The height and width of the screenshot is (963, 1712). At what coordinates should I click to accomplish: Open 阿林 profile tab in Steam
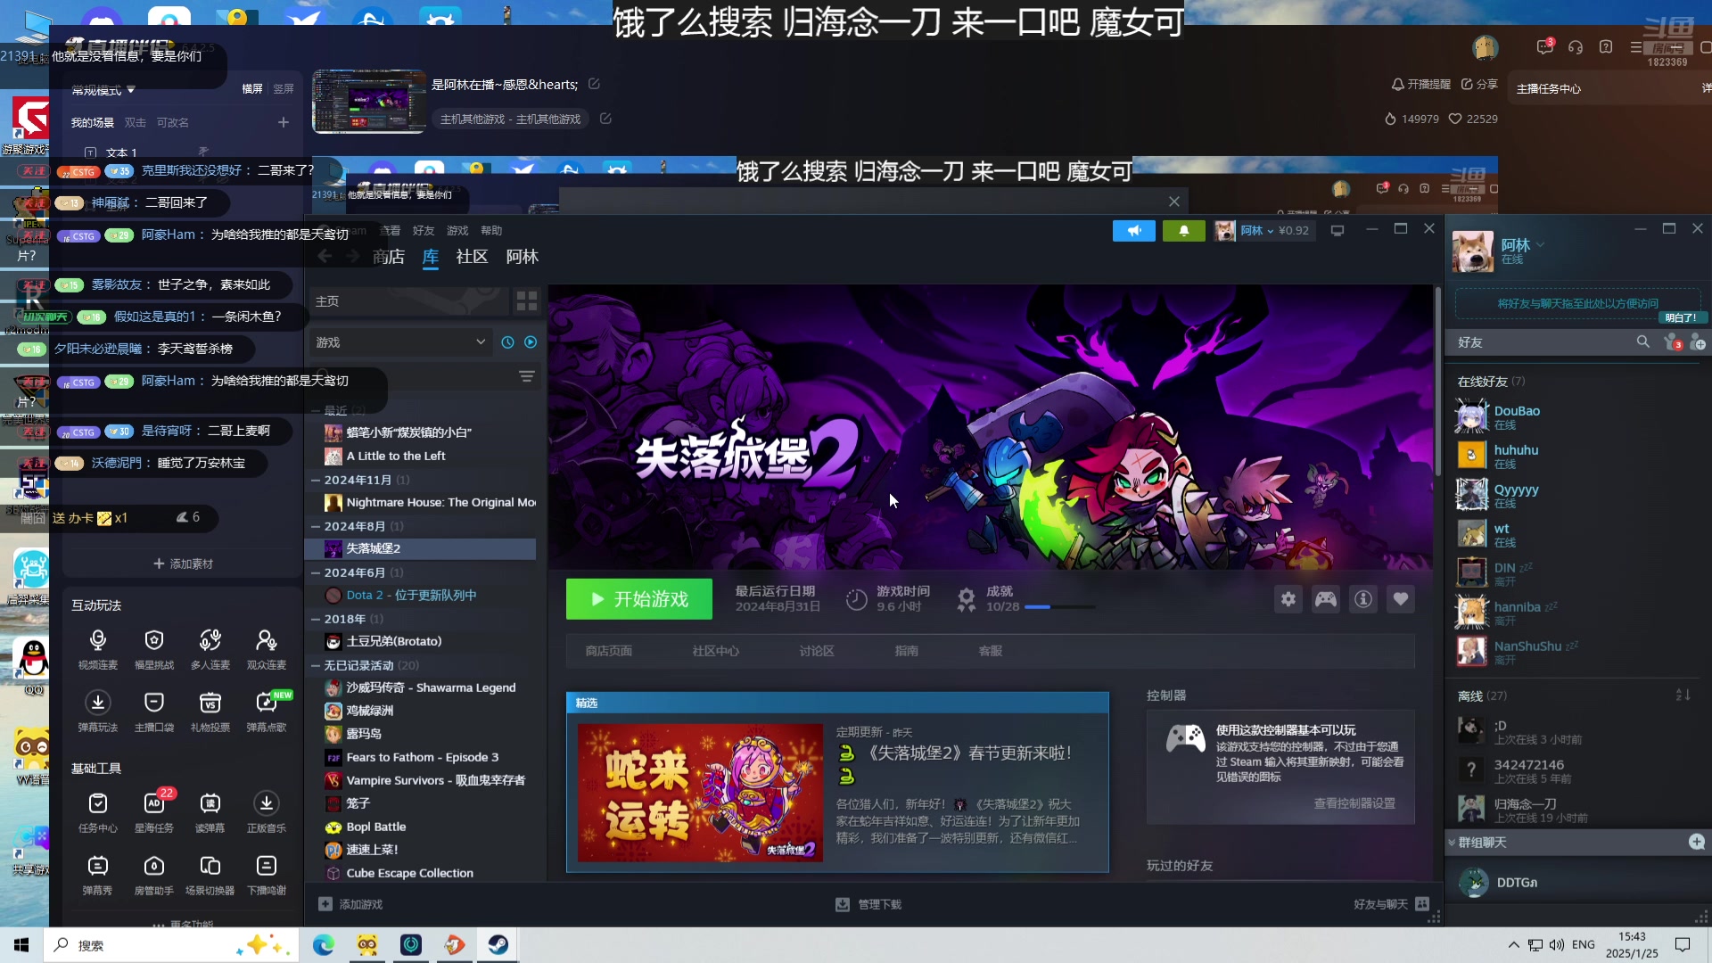523,257
